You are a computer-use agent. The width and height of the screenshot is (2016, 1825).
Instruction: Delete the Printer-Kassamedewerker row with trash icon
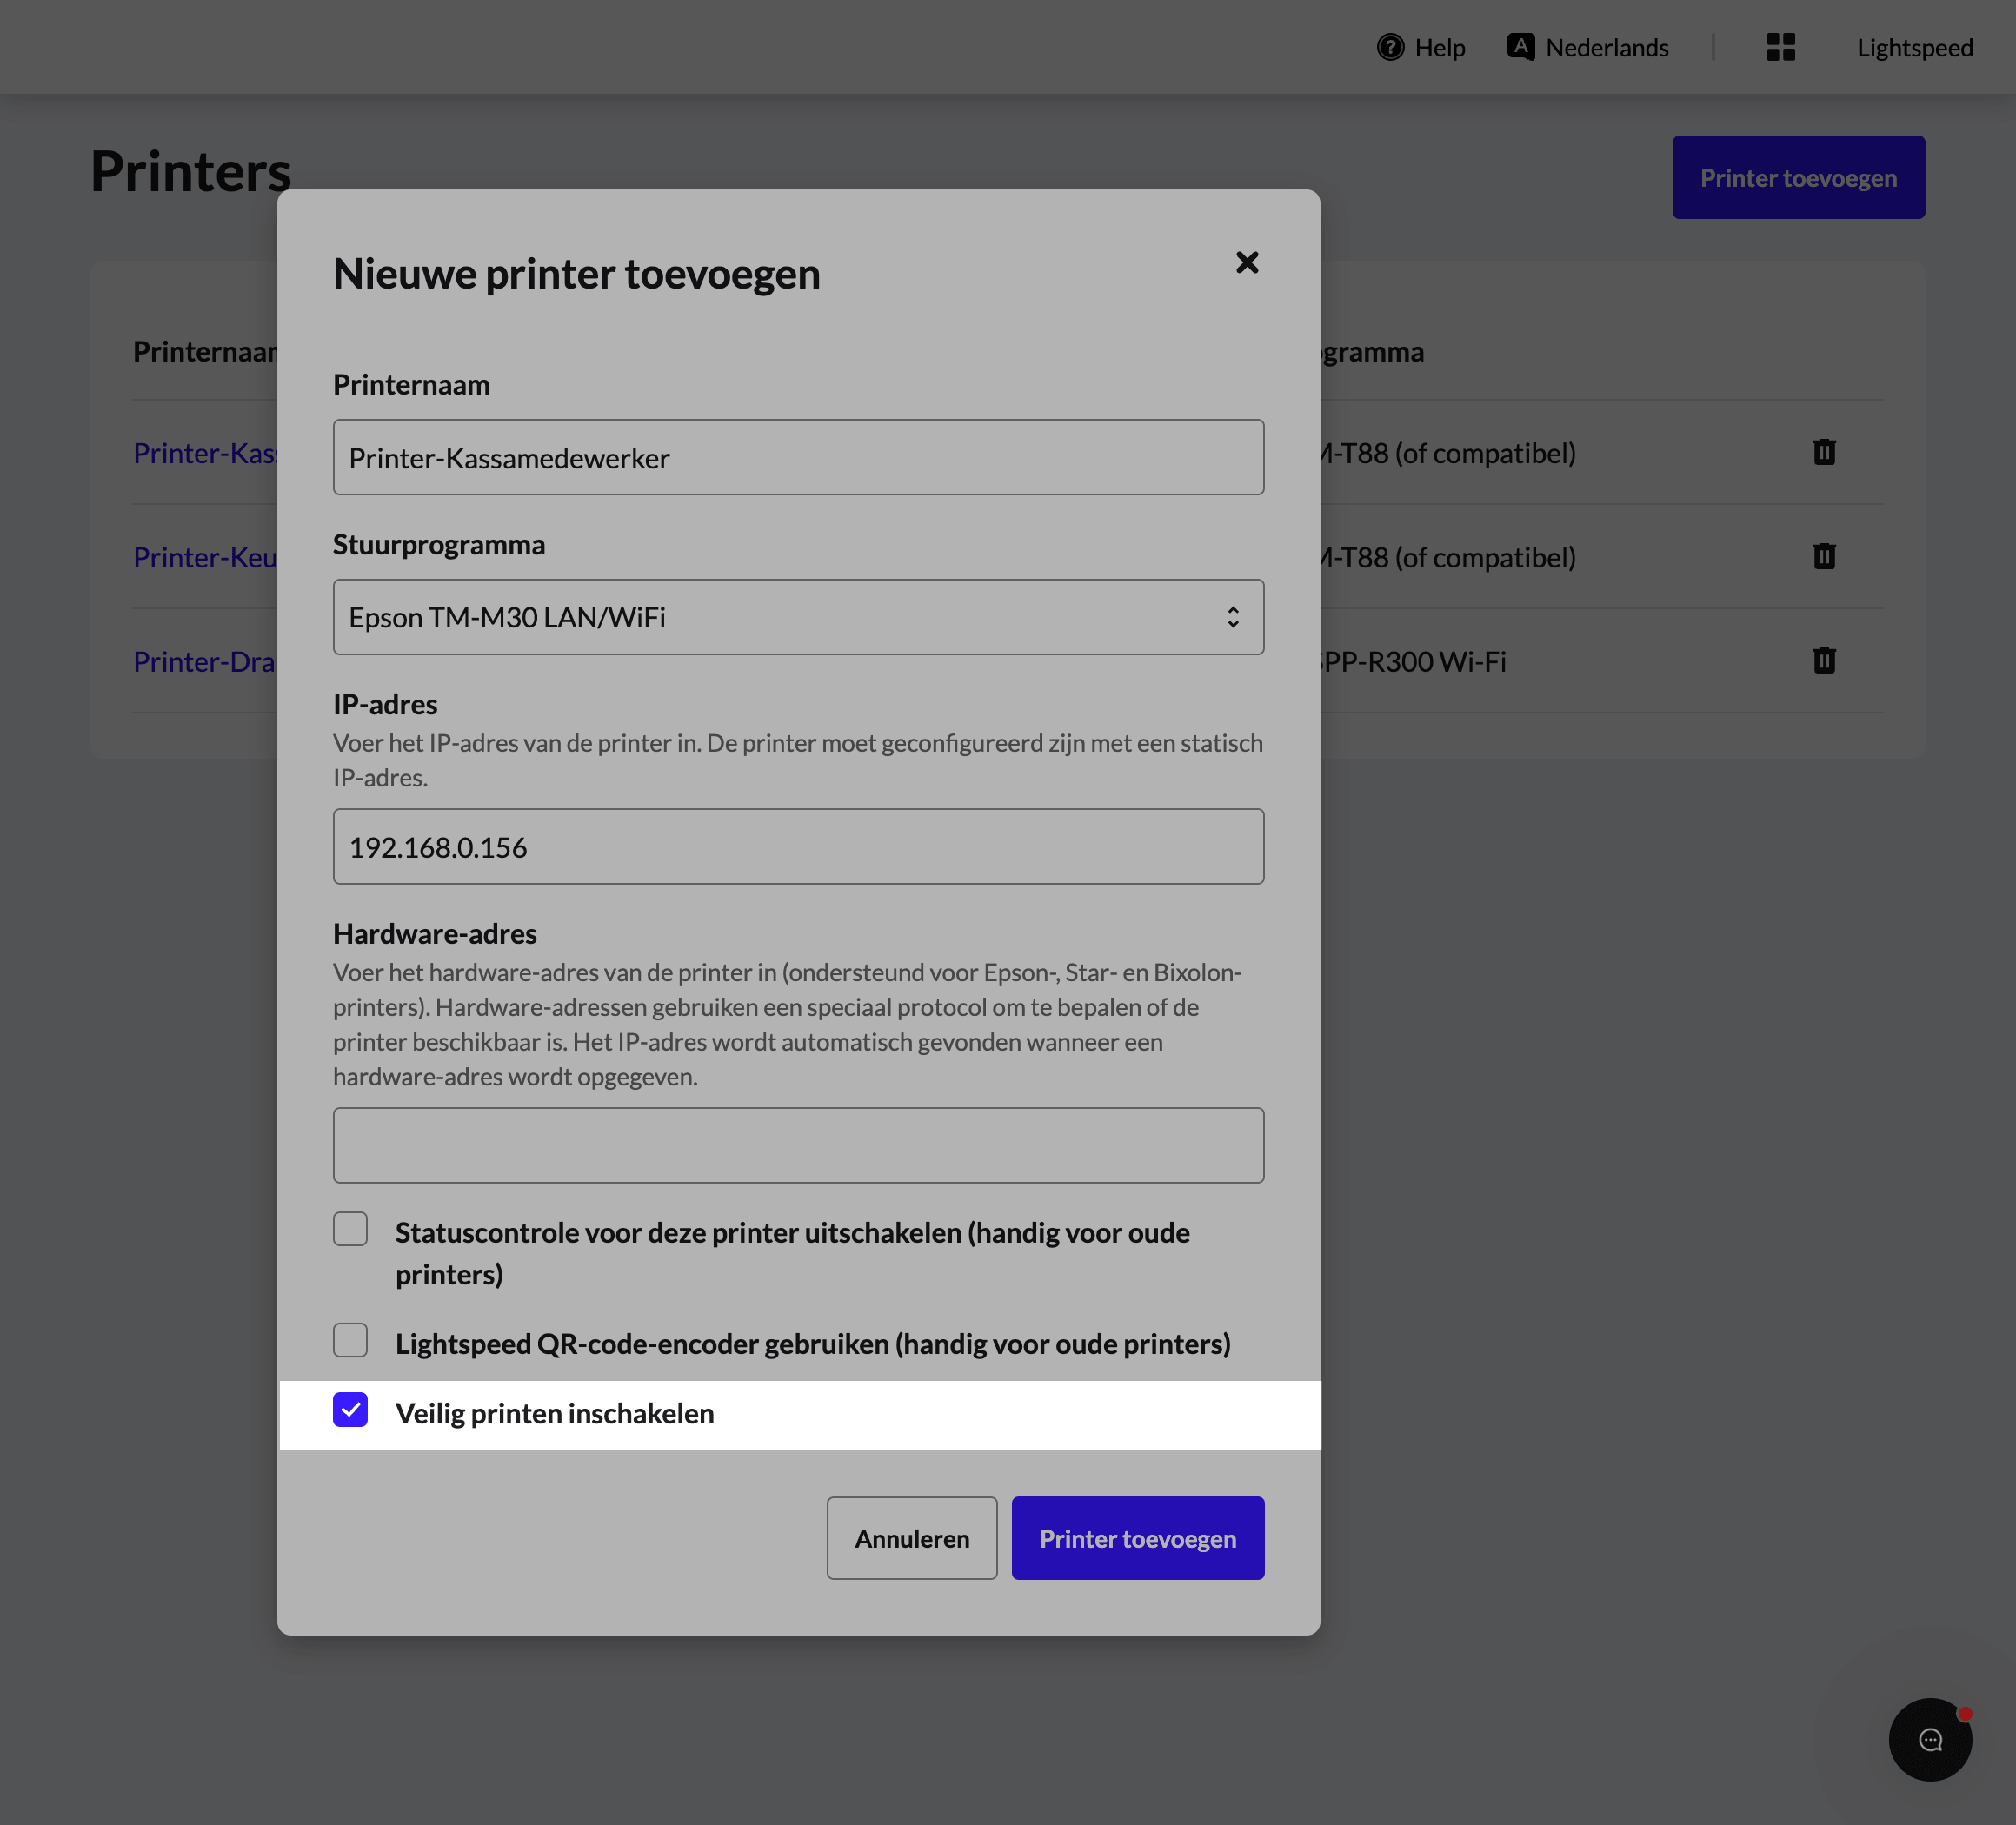1824,453
